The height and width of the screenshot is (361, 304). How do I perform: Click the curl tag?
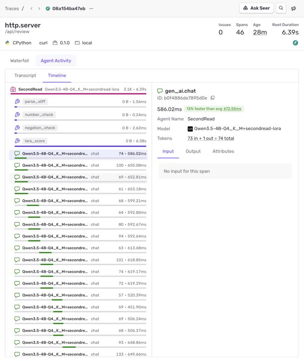coord(43,43)
